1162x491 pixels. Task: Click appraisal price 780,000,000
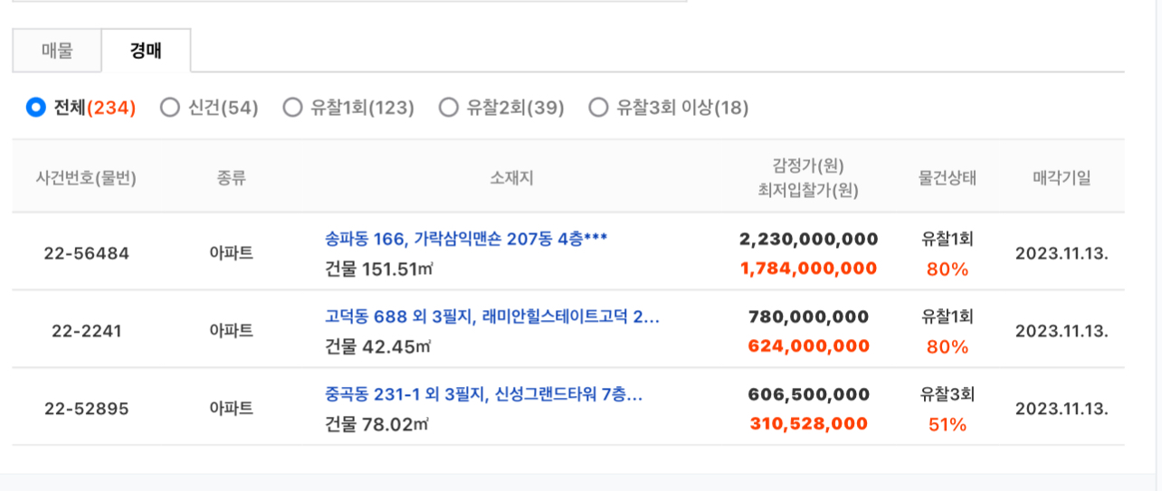click(808, 316)
